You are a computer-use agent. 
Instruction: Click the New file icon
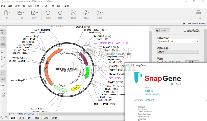(6, 13)
